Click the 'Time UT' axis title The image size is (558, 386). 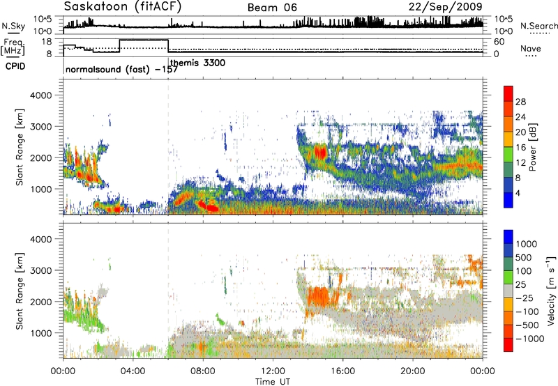273,382
